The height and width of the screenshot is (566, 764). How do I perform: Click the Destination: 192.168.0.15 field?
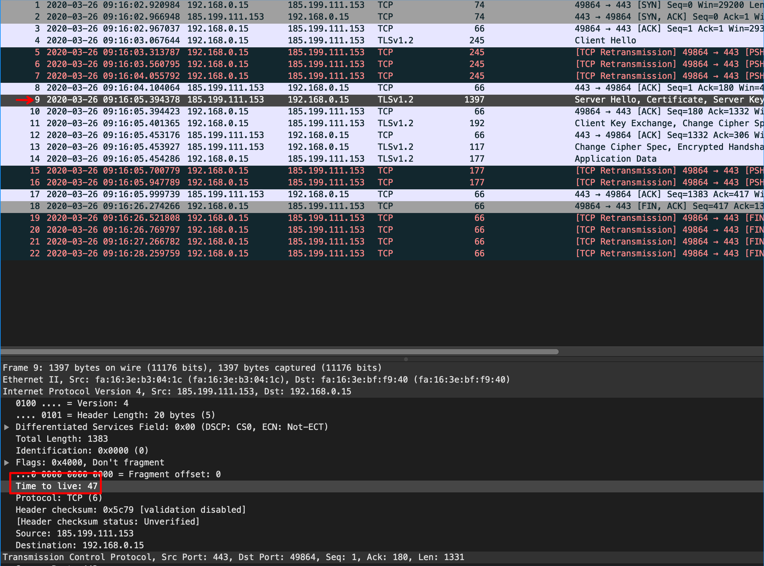[x=79, y=545]
